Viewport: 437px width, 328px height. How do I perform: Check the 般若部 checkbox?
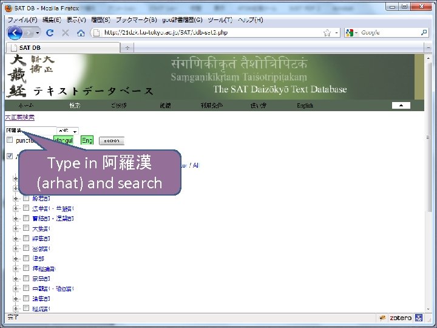pyautogui.click(x=26, y=198)
